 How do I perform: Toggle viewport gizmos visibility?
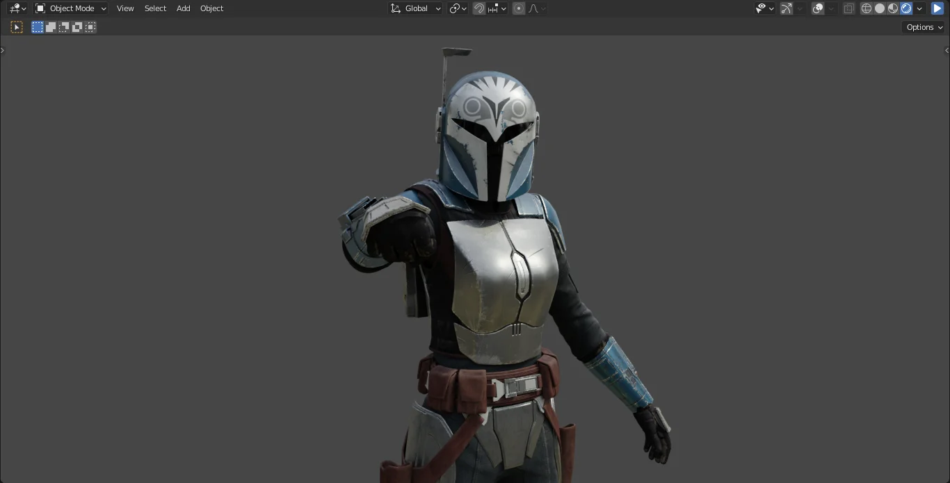[x=785, y=8]
